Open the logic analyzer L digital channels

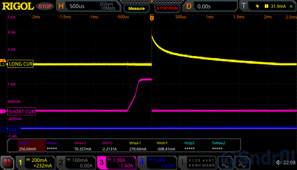pyautogui.click(x=198, y=163)
